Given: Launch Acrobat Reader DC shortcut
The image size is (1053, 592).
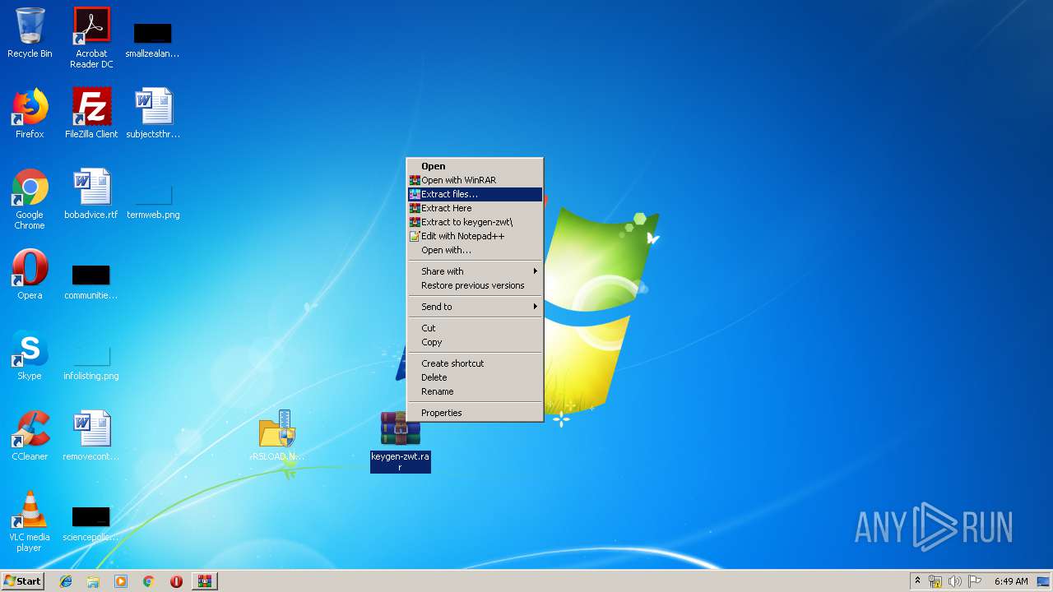Looking at the screenshot, I should tap(91, 38).
